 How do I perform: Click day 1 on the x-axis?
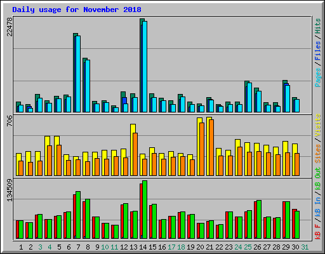(x=21, y=247)
